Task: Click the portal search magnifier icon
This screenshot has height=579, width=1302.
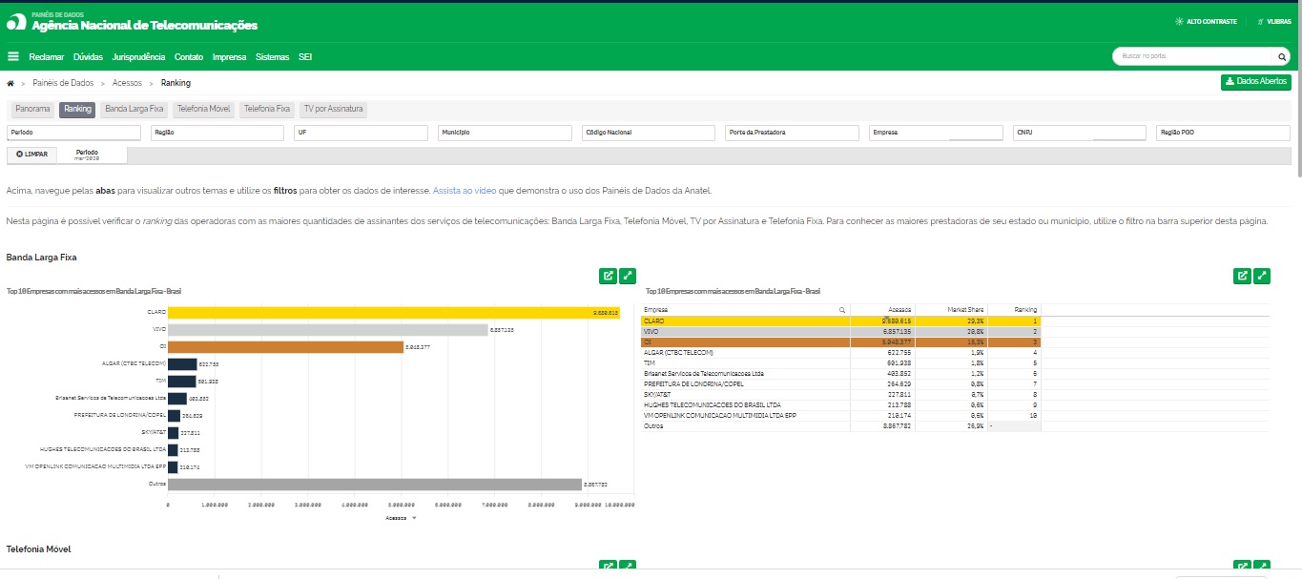Action: (x=1282, y=57)
